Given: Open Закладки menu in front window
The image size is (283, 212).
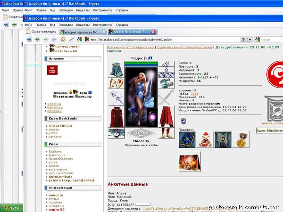Looking at the screenshot, I should coord(66,25).
